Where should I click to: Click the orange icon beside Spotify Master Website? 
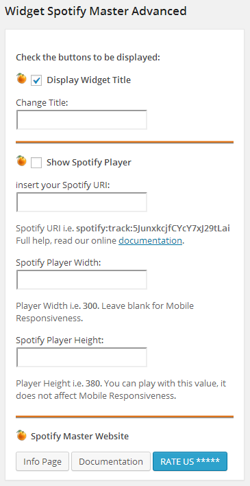click(x=21, y=435)
